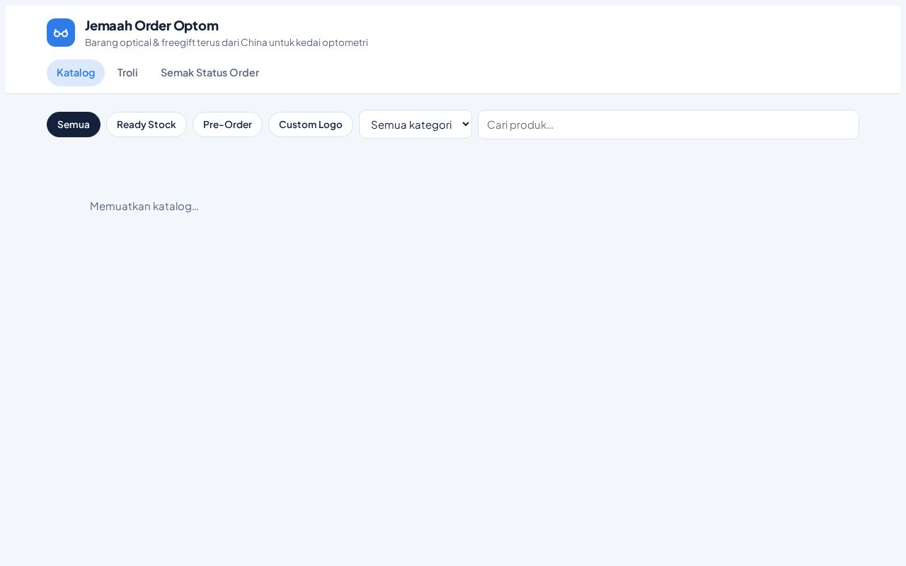
Task: Click the glasses logo icon
Action: coord(61,33)
